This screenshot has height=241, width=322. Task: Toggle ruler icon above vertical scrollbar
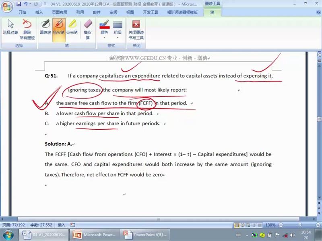[319, 55]
